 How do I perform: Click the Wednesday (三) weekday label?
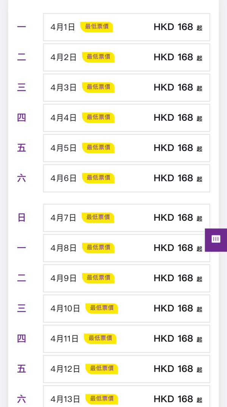[x=21, y=87]
